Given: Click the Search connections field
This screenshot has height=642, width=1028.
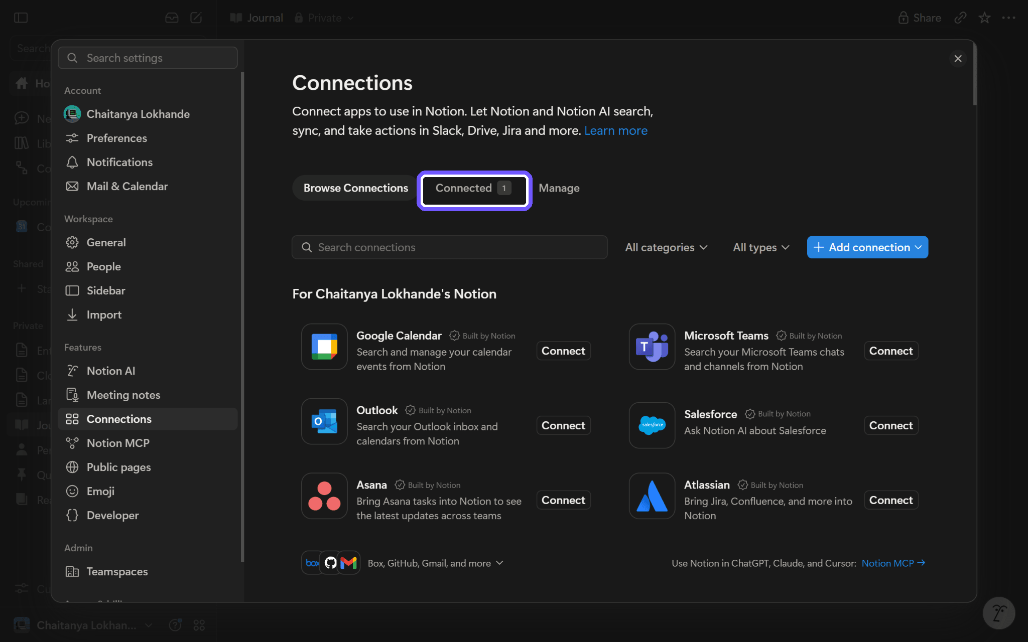Looking at the screenshot, I should pos(450,247).
